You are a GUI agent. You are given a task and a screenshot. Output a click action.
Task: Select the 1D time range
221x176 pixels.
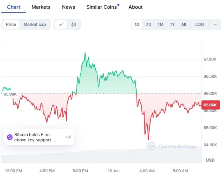[x=137, y=24]
